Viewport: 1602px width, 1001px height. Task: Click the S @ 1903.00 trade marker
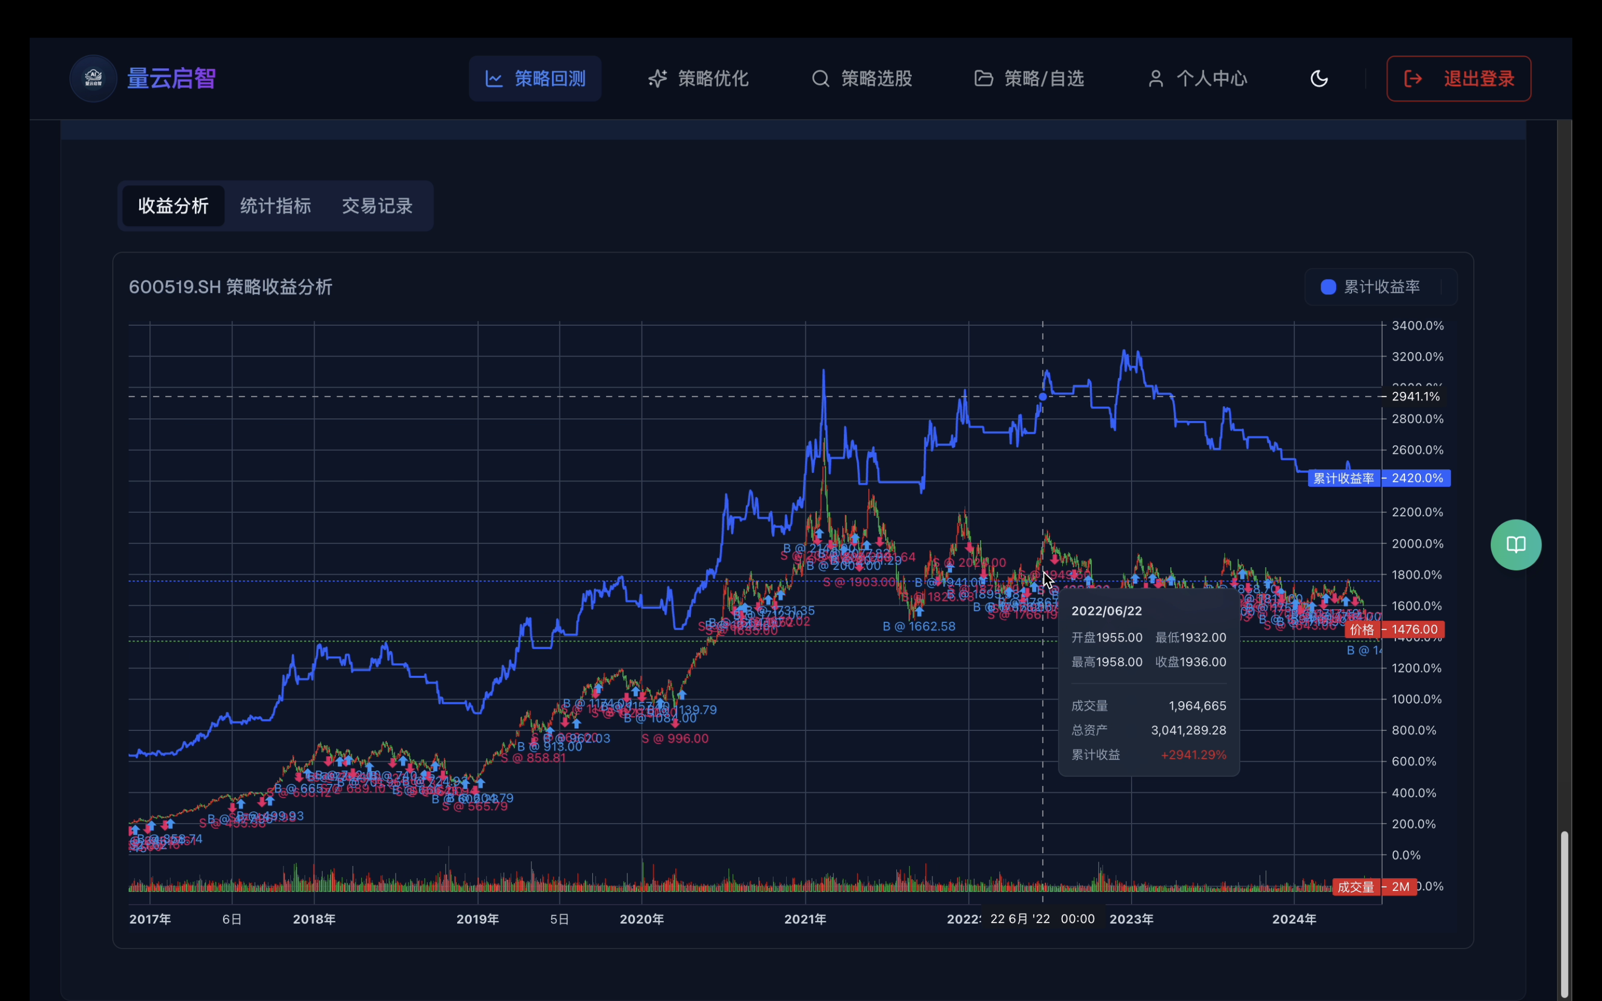pos(859,582)
